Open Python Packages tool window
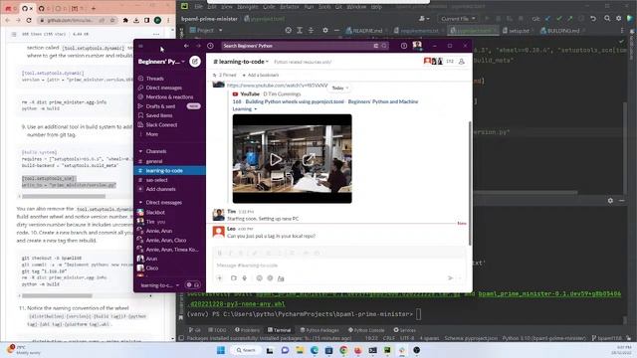The image size is (637, 358). (x=319, y=330)
